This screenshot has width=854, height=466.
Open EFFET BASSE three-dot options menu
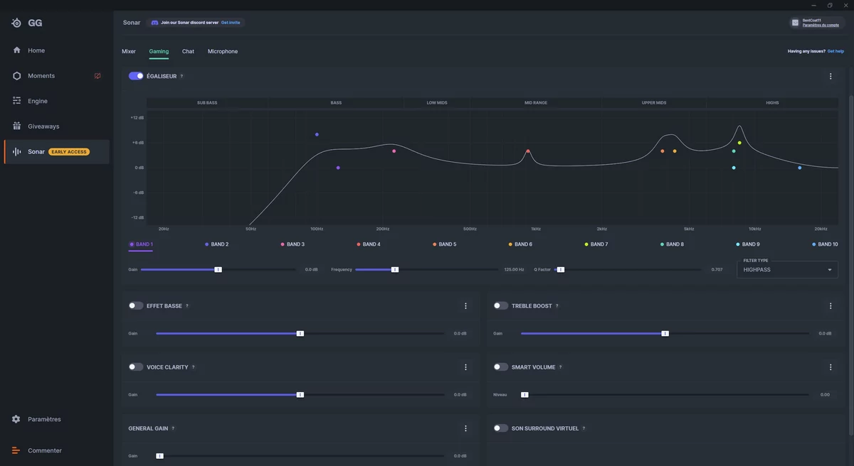pyautogui.click(x=465, y=306)
